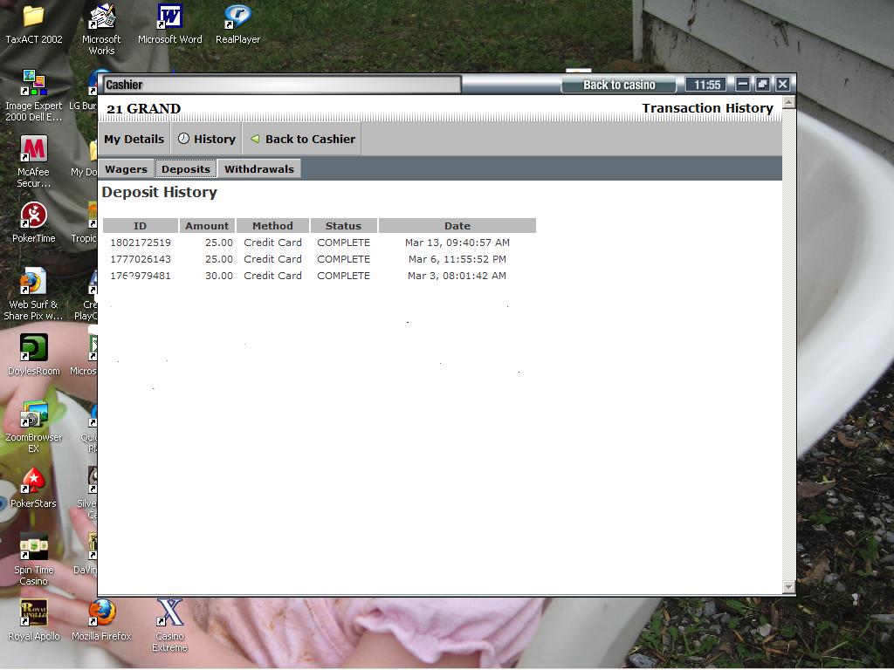894x670 pixels.
Task: Launch RealPlayer from the desktop
Action: (237, 24)
